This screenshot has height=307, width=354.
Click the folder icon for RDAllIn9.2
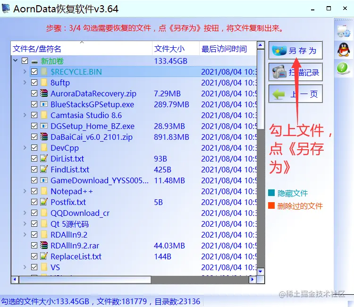point(44,234)
